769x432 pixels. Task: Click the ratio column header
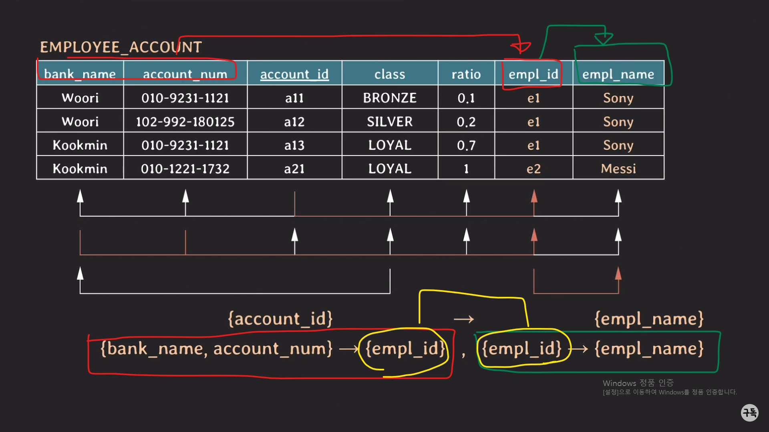(x=466, y=74)
